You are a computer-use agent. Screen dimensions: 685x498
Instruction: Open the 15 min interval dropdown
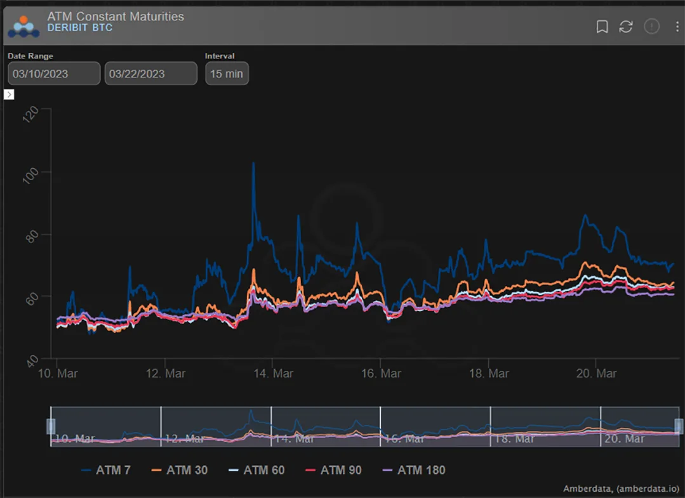(227, 74)
